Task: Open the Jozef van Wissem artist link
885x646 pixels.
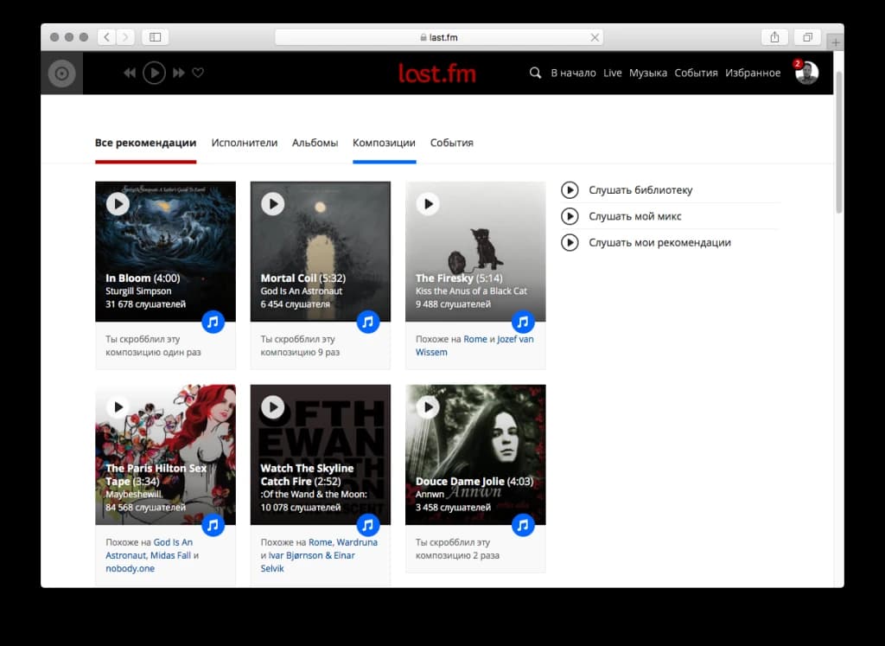Action: point(515,339)
